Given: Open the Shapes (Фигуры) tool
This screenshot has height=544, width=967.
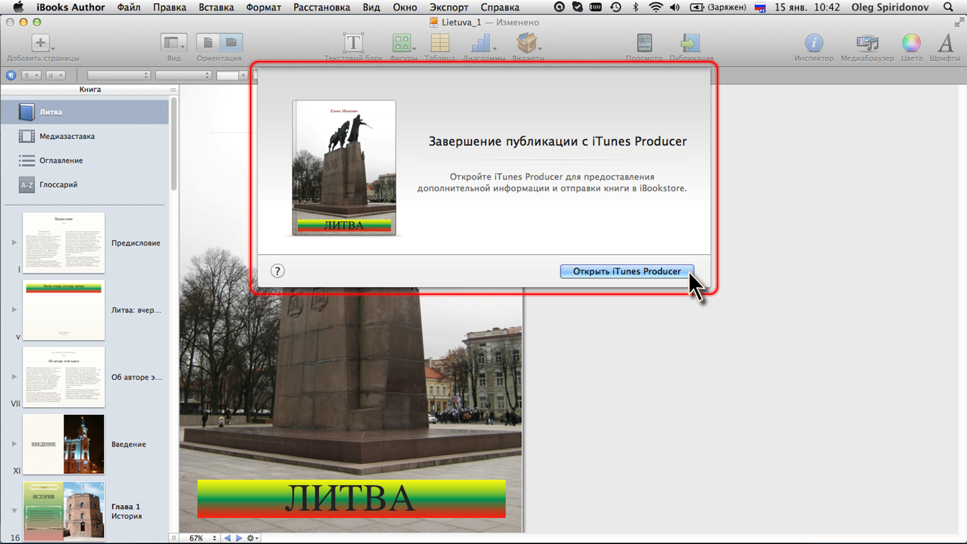Looking at the screenshot, I should pyautogui.click(x=403, y=43).
